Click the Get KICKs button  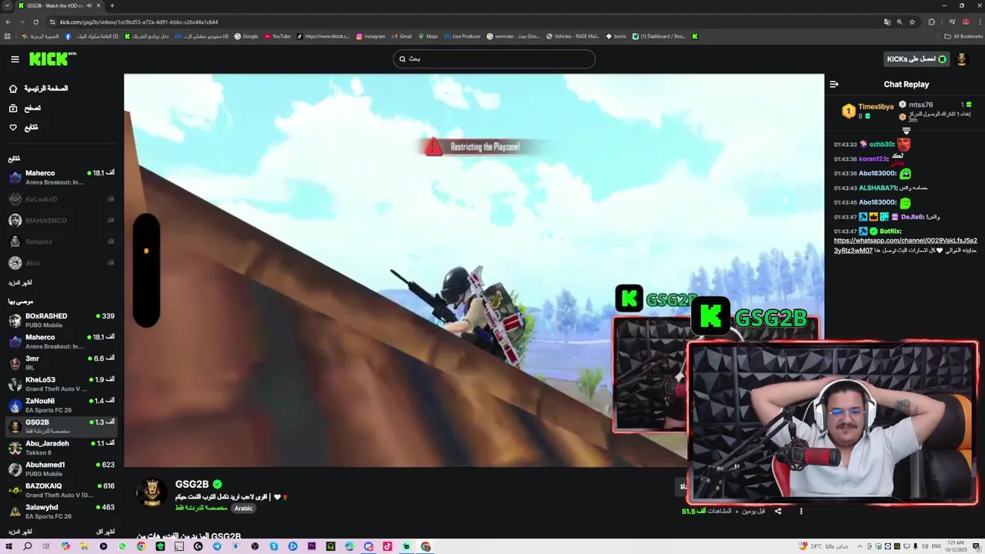(x=917, y=59)
